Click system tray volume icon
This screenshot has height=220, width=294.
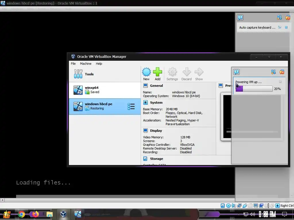pos(253,214)
